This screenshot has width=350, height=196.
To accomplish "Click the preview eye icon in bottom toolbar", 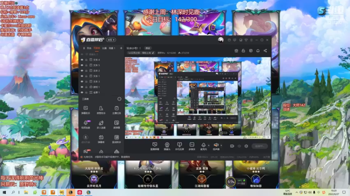I will 239,146.
